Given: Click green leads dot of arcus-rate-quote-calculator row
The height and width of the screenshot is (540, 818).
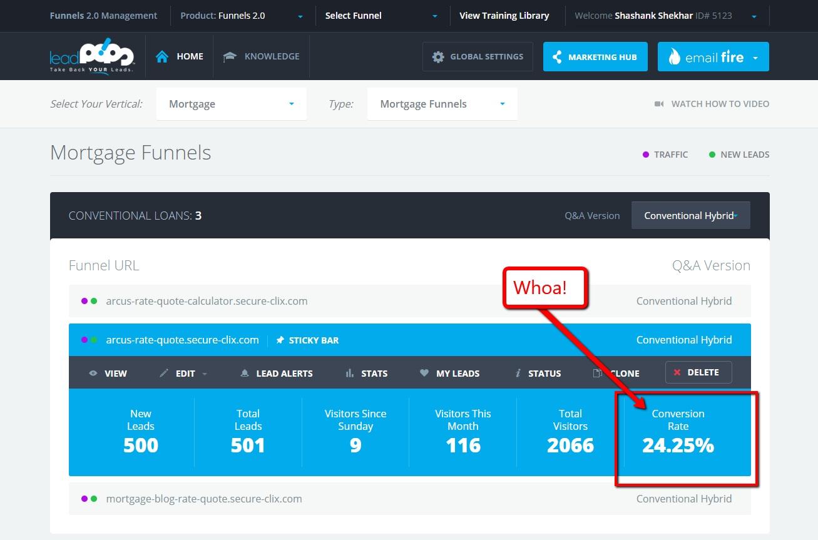Looking at the screenshot, I should 94,301.
